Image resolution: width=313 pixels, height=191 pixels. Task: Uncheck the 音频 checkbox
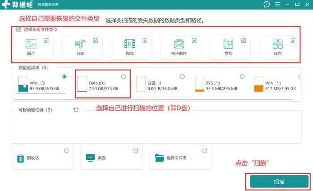tap(95, 41)
